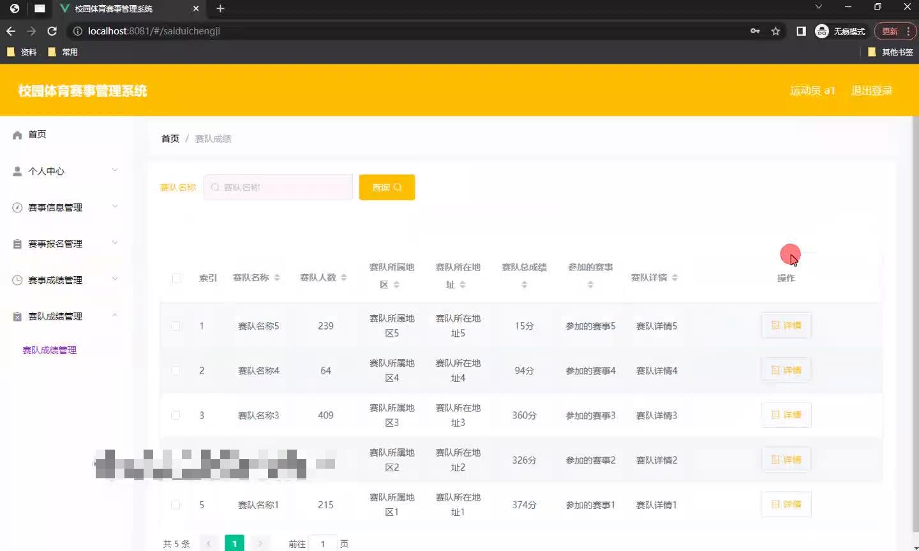Click the clock icon beside 赛事成绩管理
919x551 pixels.
coord(18,279)
